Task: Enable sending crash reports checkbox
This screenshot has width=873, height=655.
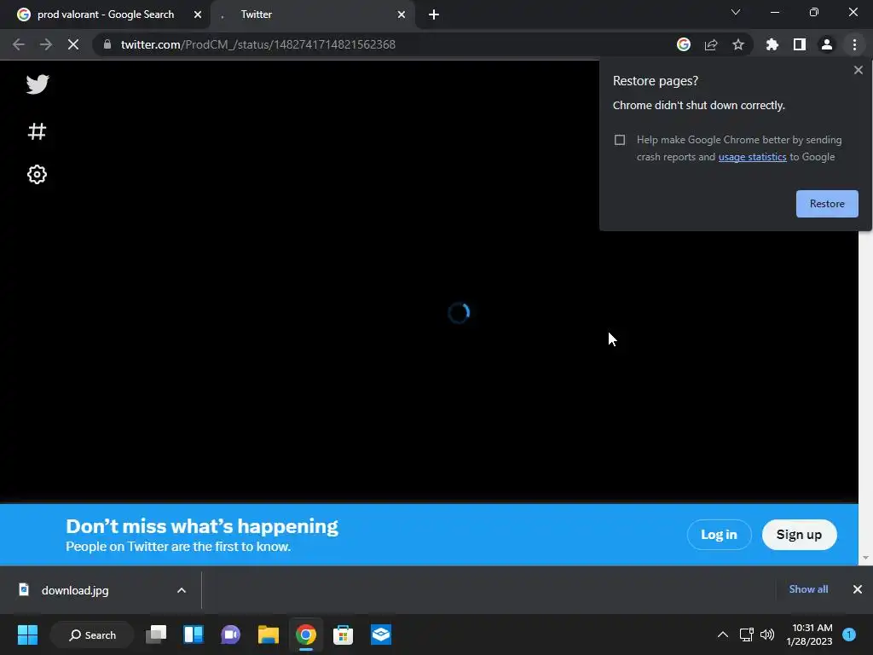Action: (620, 140)
